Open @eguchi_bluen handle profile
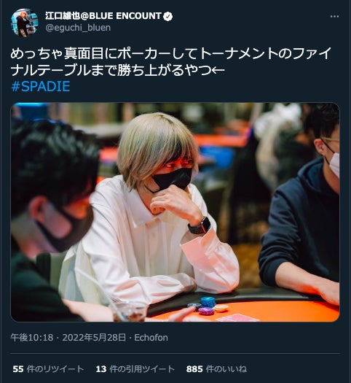351x383 pixels. 78,28
